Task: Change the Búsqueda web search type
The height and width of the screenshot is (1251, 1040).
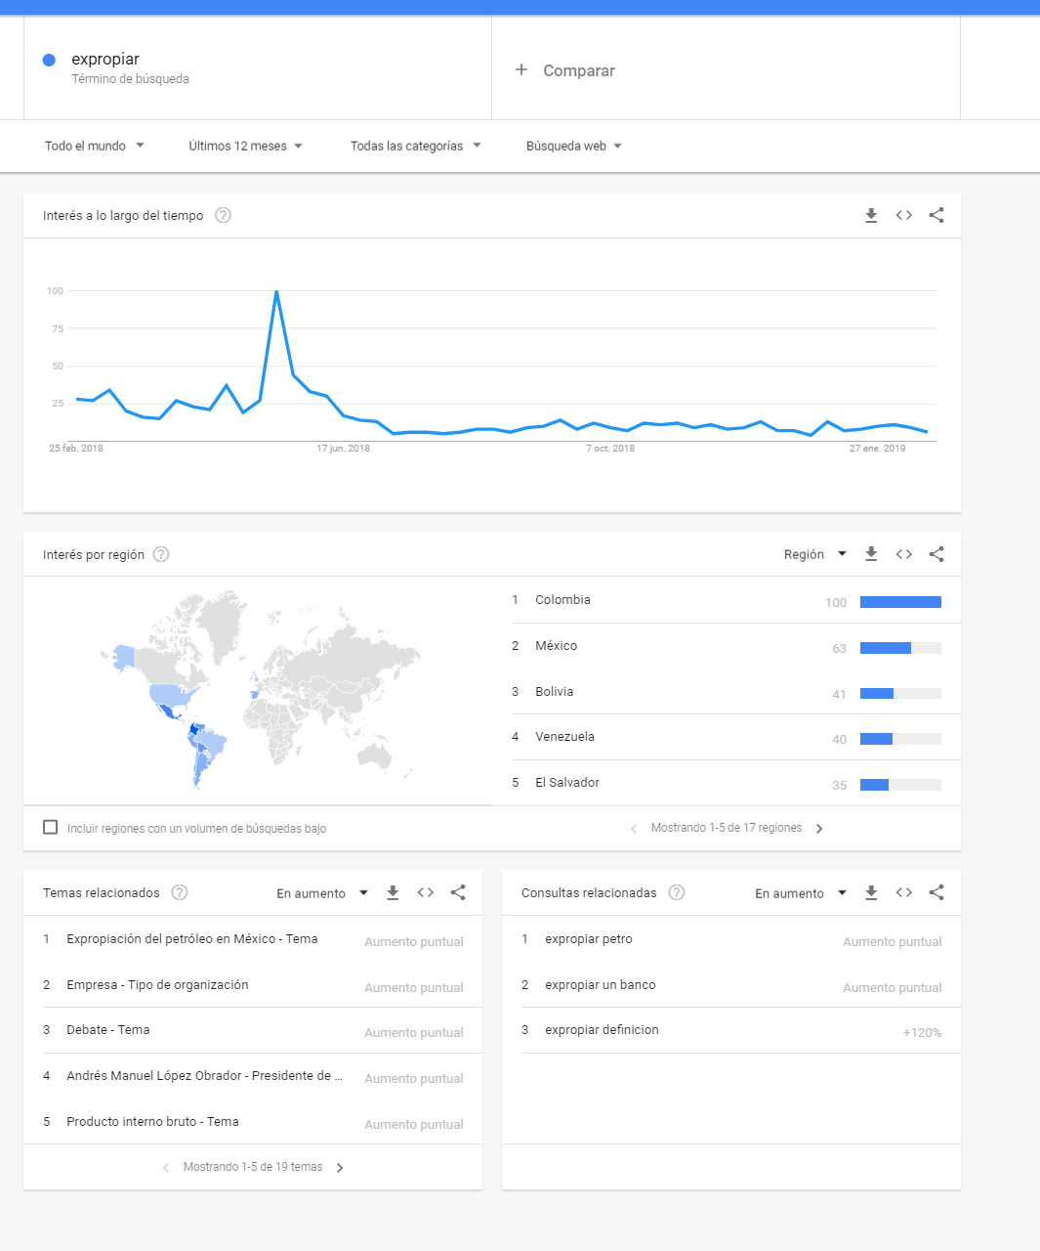Action: pyautogui.click(x=574, y=146)
